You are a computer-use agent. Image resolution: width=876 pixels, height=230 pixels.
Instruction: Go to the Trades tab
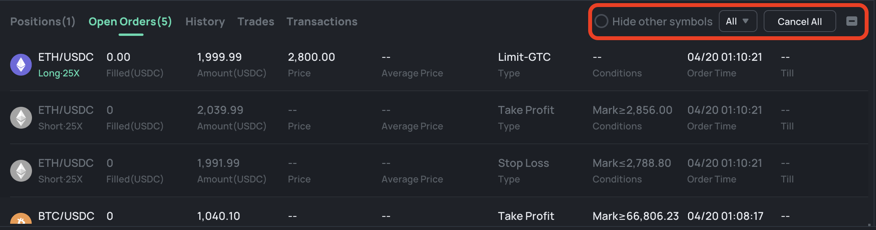click(x=256, y=21)
